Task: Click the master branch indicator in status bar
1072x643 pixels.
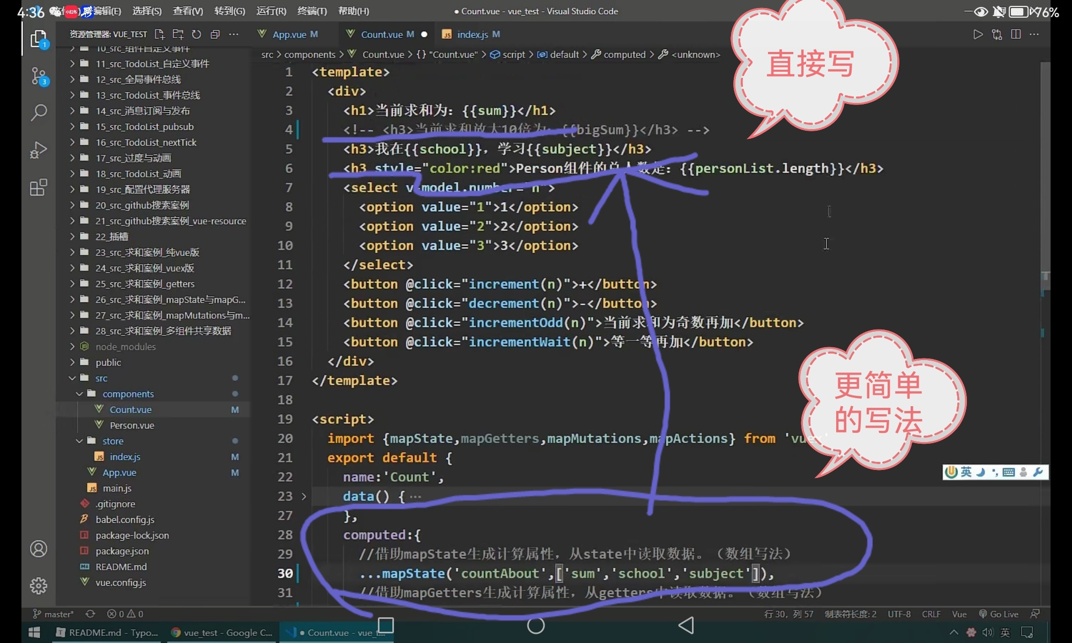Action: tap(54, 614)
